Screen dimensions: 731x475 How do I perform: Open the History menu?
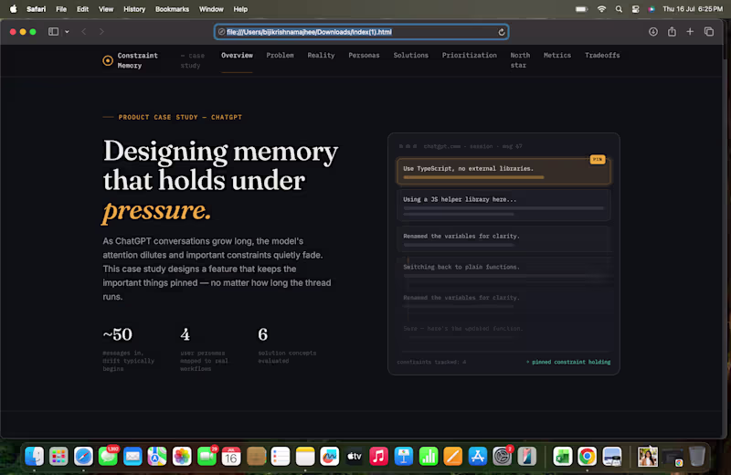coord(134,9)
